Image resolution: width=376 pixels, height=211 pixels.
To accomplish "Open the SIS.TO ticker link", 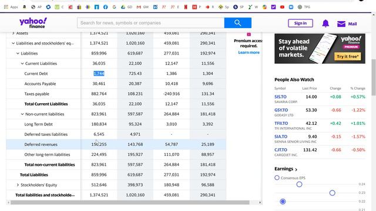I will click(x=280, y=97).
